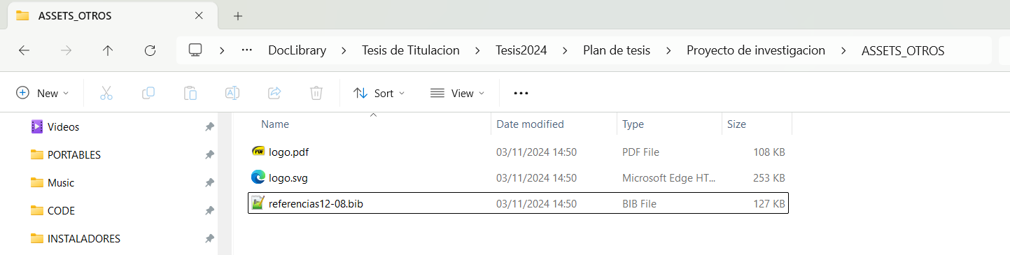The height and width of the screenshot is (255, 1010).
Task: Sort files by Date modified column
Action: (530, 124)
